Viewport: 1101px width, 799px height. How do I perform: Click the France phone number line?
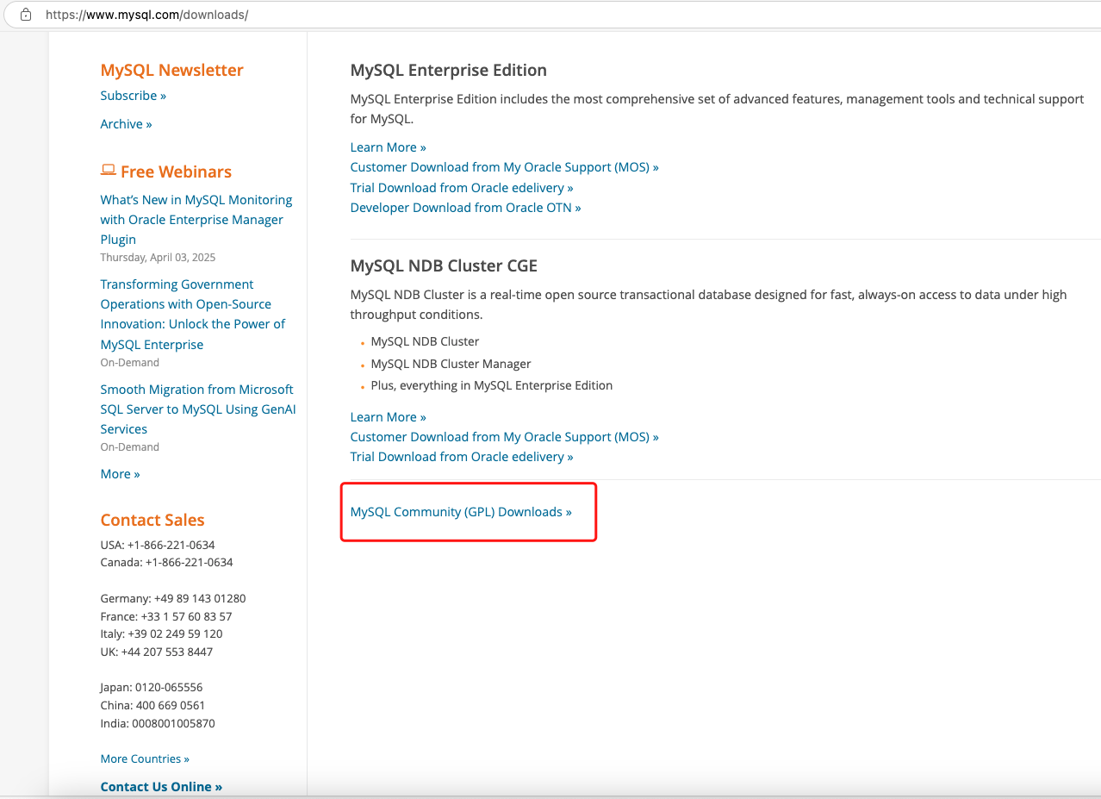[166, 616]
